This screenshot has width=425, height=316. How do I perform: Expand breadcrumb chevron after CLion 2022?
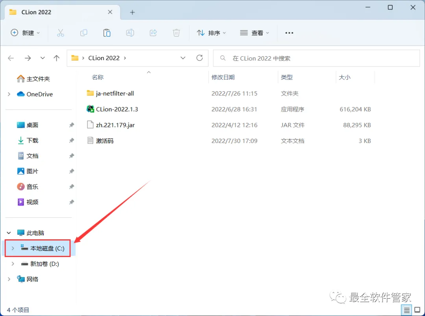tap(125, 58)
